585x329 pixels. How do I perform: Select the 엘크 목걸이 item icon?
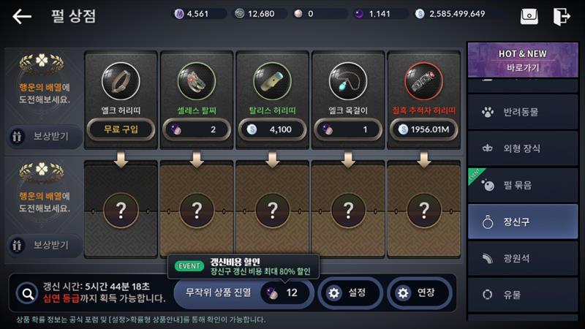348,81
